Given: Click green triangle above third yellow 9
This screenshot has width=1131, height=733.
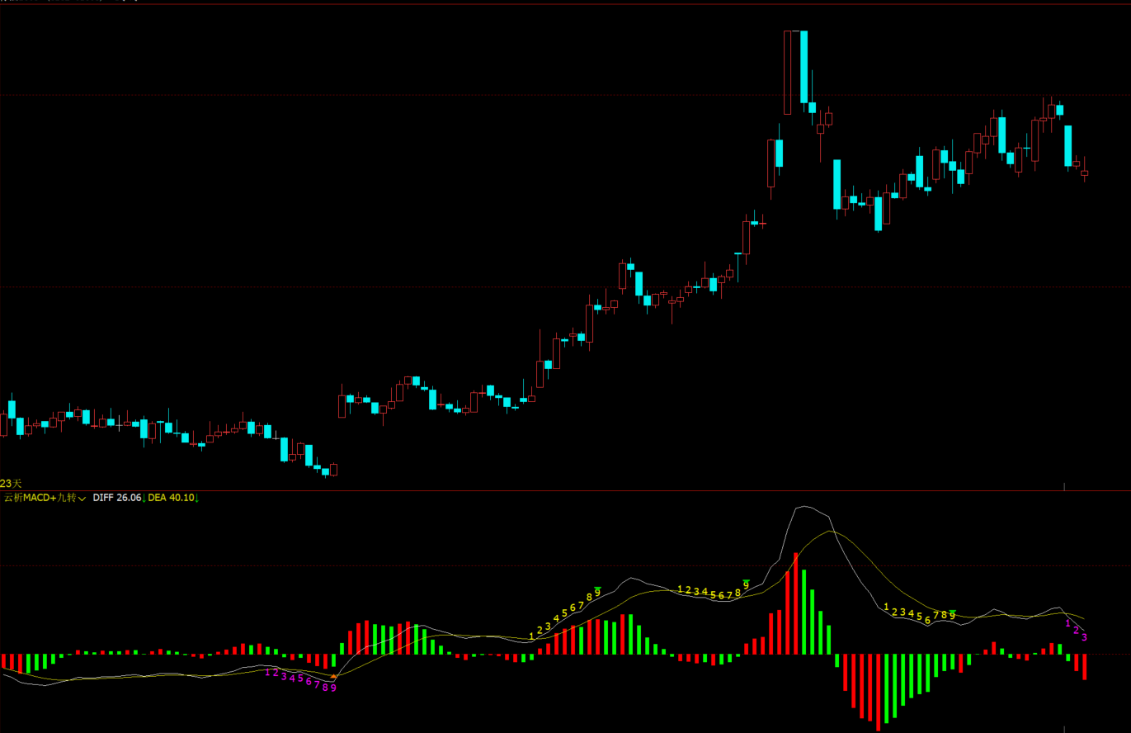Looking at the screenshot, I should [953, 612].
